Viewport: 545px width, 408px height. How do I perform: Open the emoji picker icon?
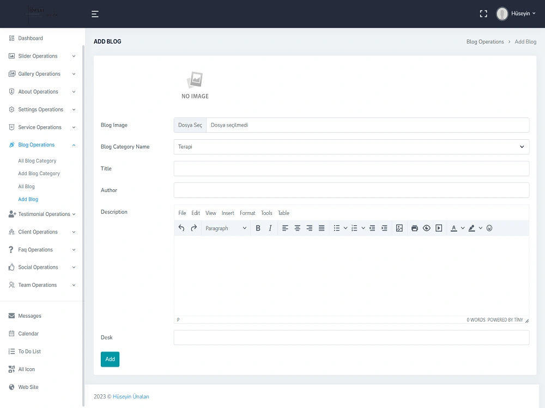[489, 228]
